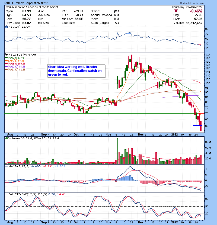This screenshot has height=225, width=217.
Task: Click the purple MA(200) legend dash
Action: tap(7, 66)
